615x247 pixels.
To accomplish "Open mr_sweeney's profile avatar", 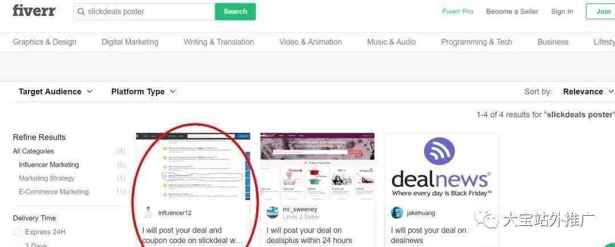I will (x=273, y=212).
